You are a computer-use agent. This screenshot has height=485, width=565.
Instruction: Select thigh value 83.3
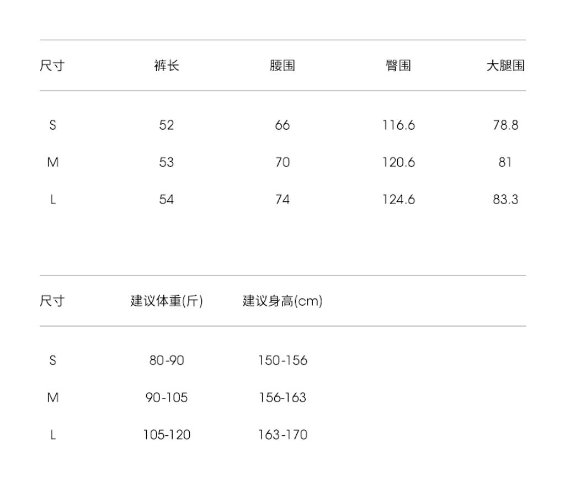pos(505,199)
